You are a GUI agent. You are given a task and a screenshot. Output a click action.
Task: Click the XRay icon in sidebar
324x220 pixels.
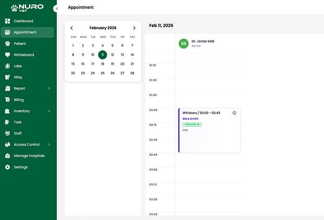tap(7, 77)
